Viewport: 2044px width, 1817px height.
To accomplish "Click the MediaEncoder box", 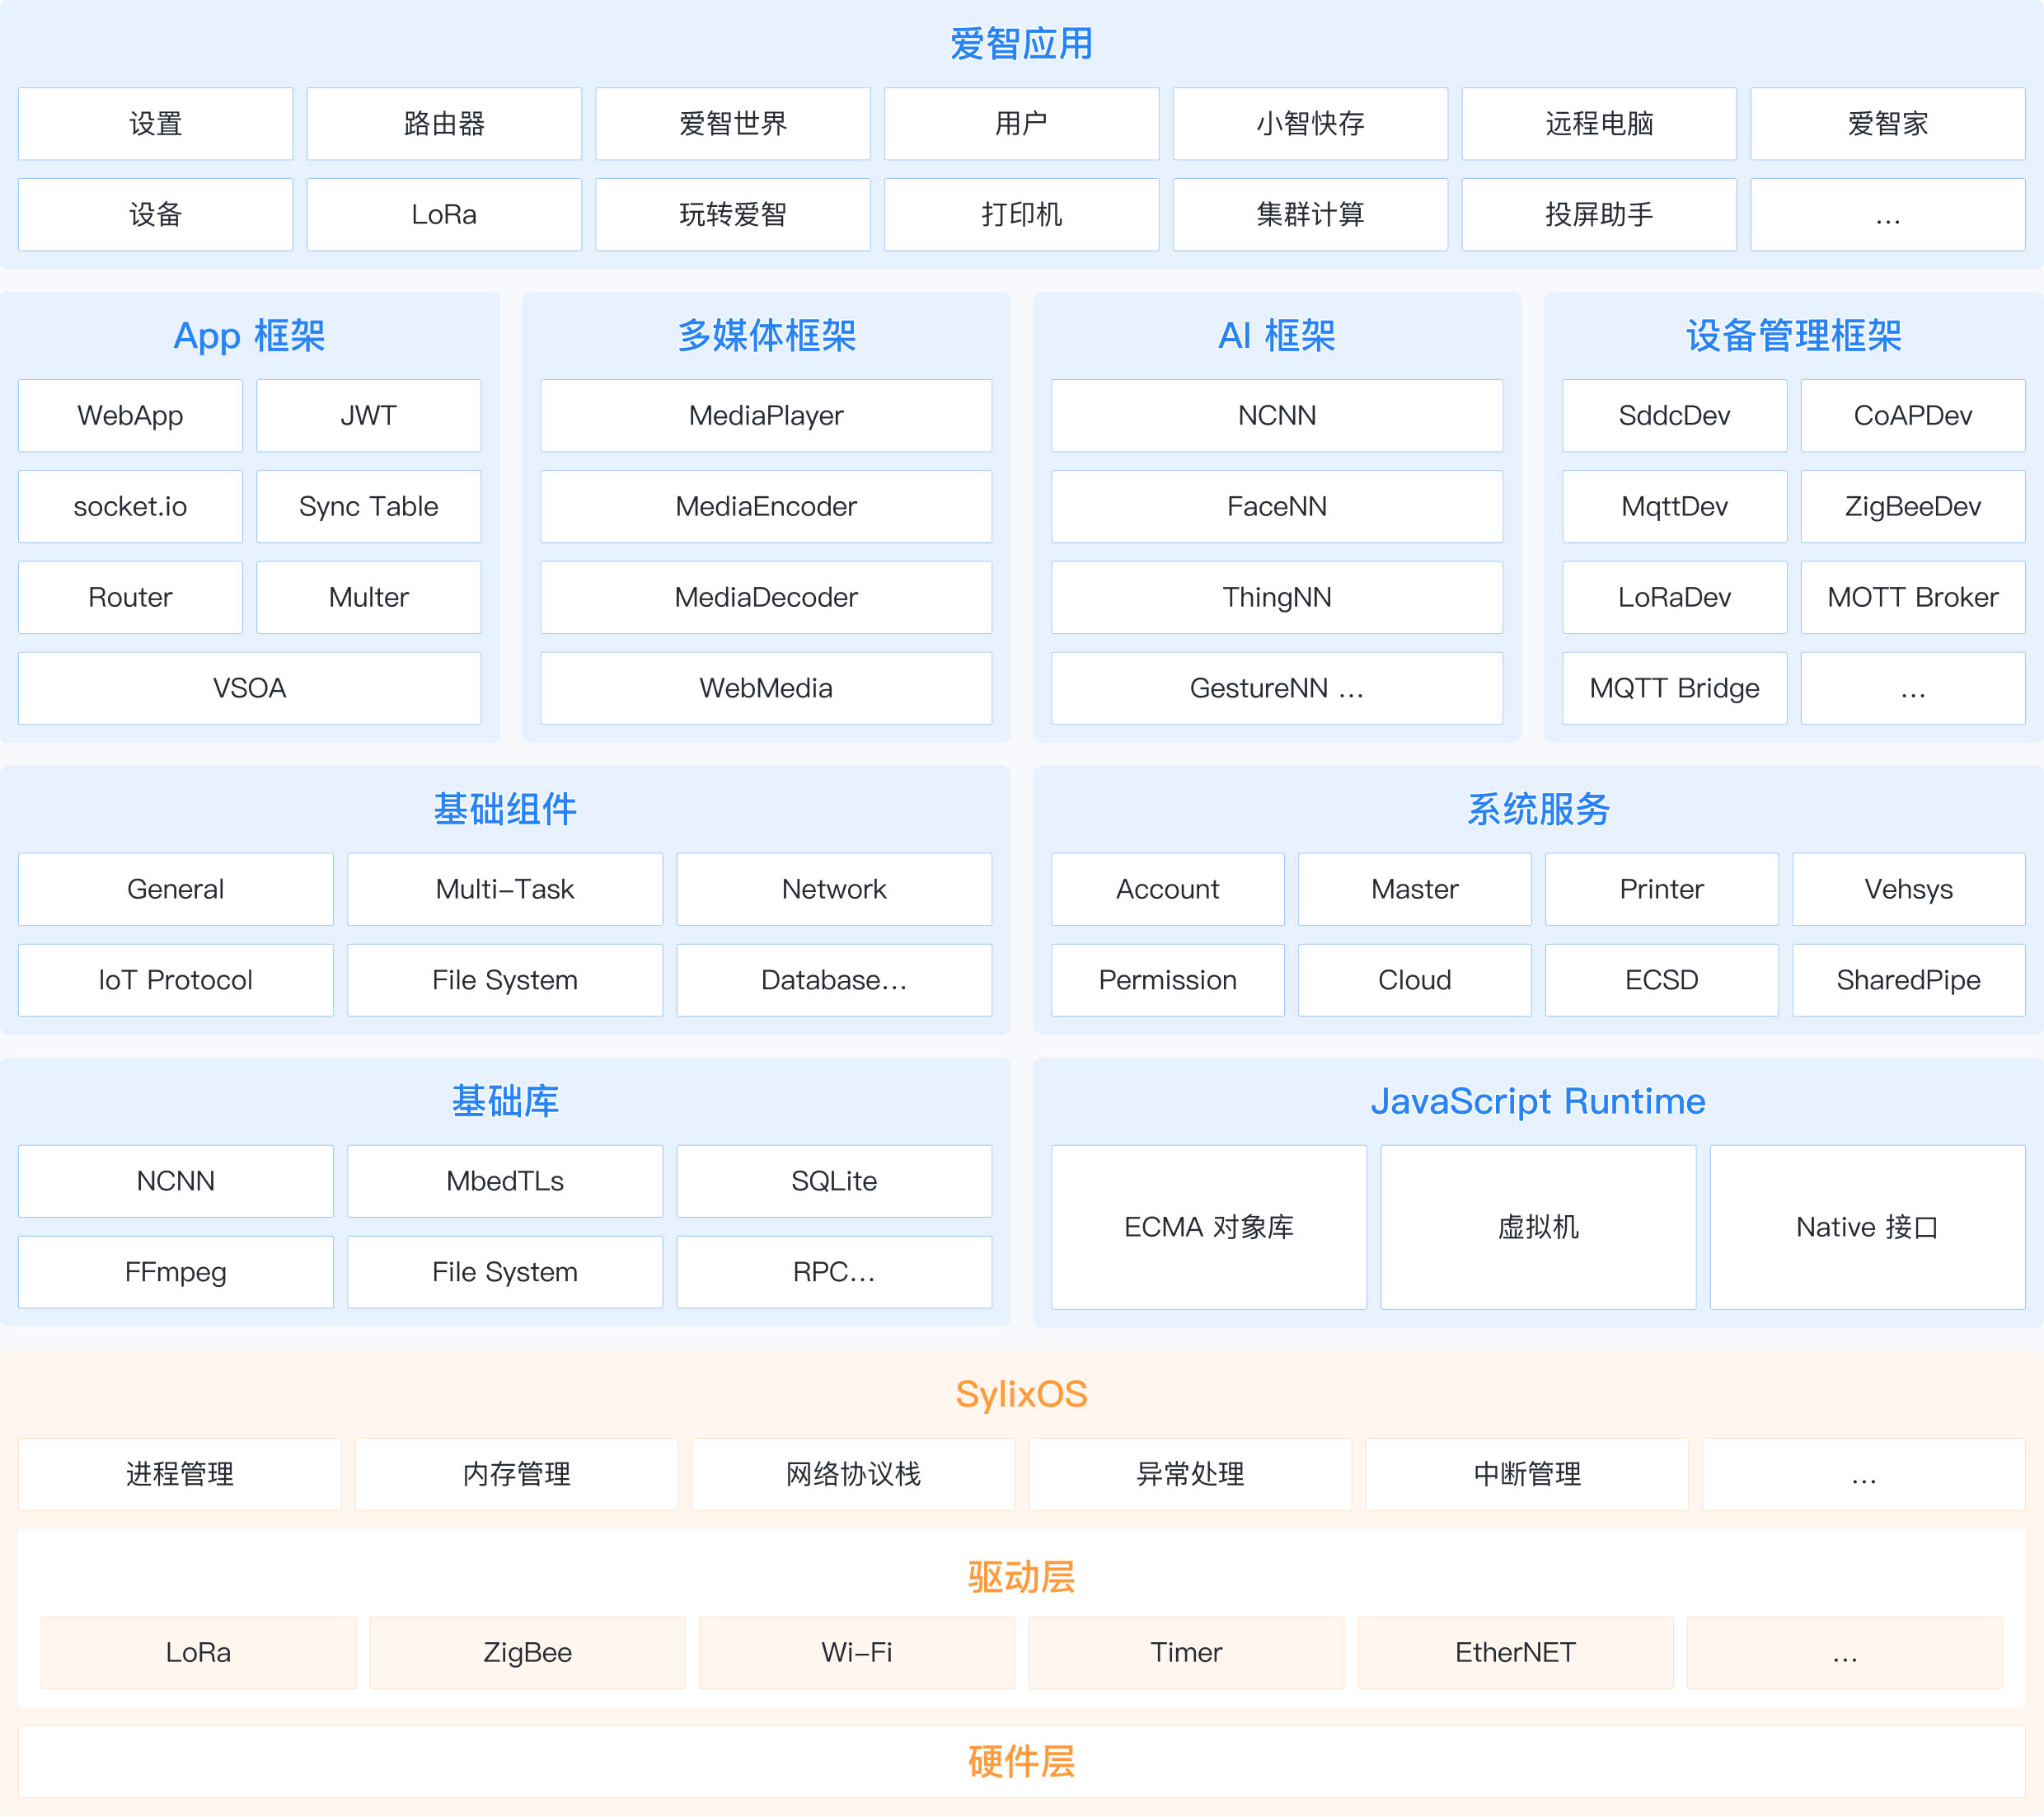I will [x=766, y=507].
